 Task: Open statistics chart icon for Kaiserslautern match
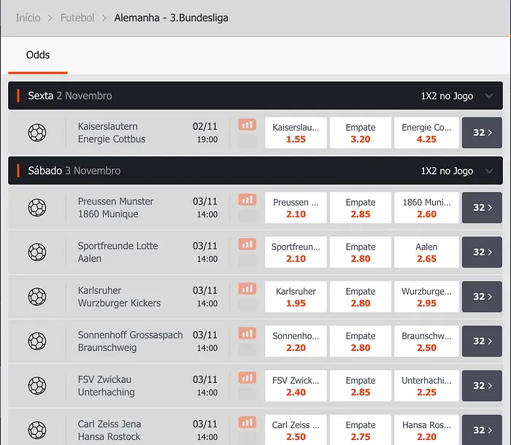(247, 125)
